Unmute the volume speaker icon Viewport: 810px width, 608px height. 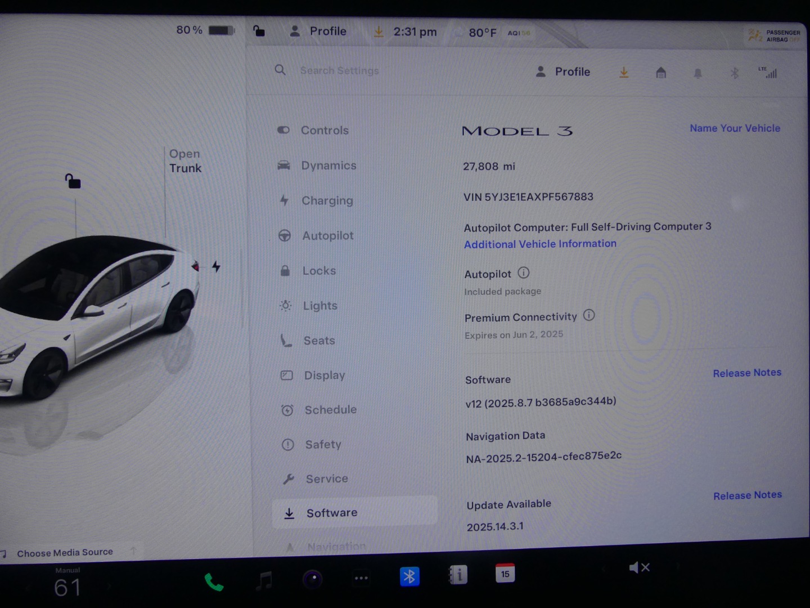[x=639, y=567]
